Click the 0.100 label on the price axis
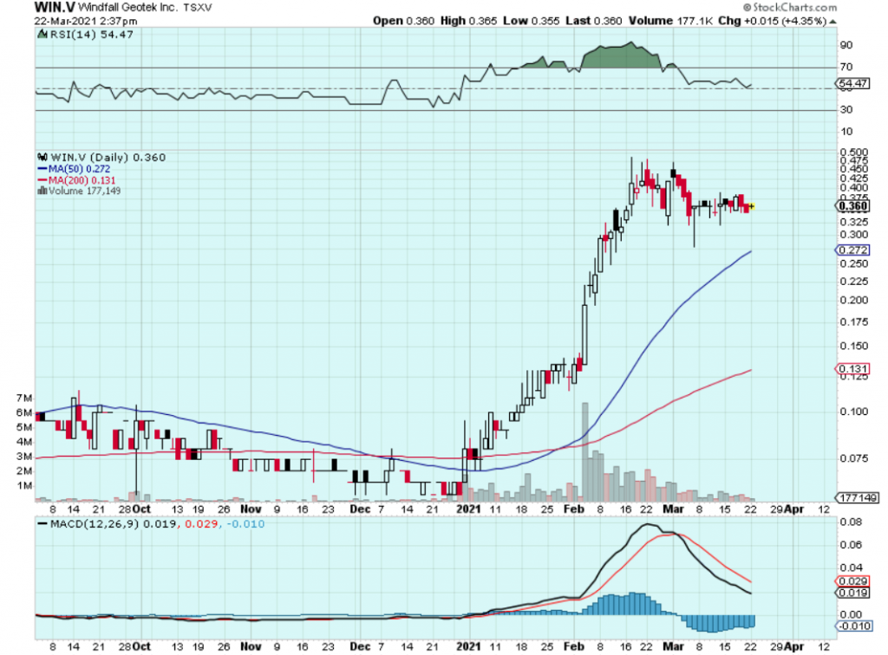The width and height of the screenshot is (888, 655). tap(854, 412)
